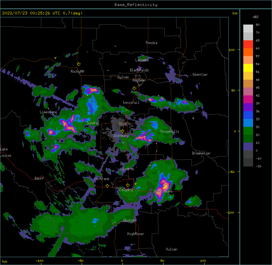The height and width of the screenshot is (265, 272).
Task: Click the Strathmore city label
Action: click(x=163, y=191)
